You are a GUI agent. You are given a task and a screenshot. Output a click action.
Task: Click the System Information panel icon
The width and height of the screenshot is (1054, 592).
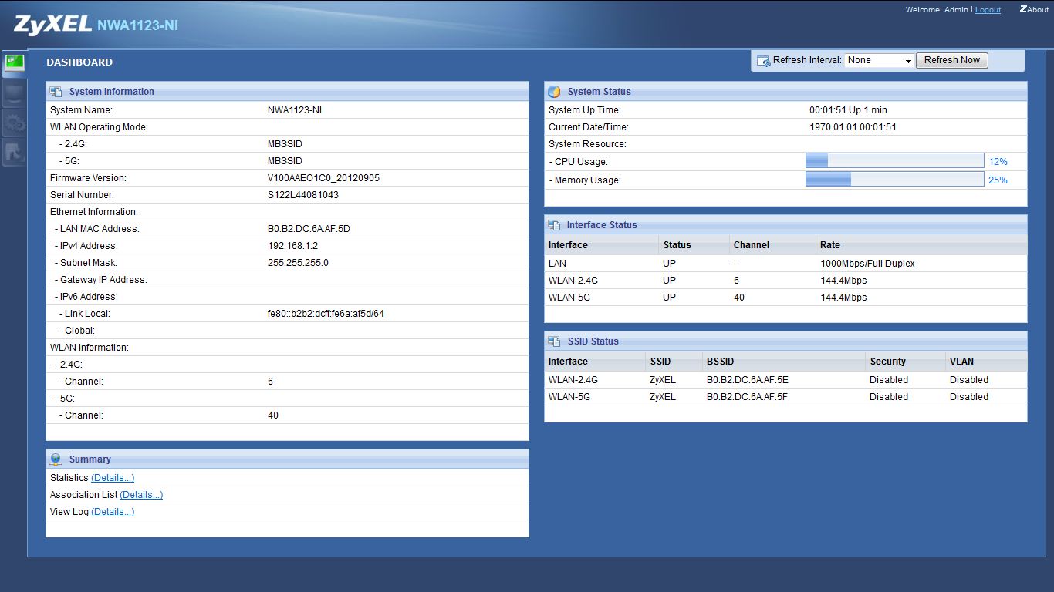pos(56,92)
